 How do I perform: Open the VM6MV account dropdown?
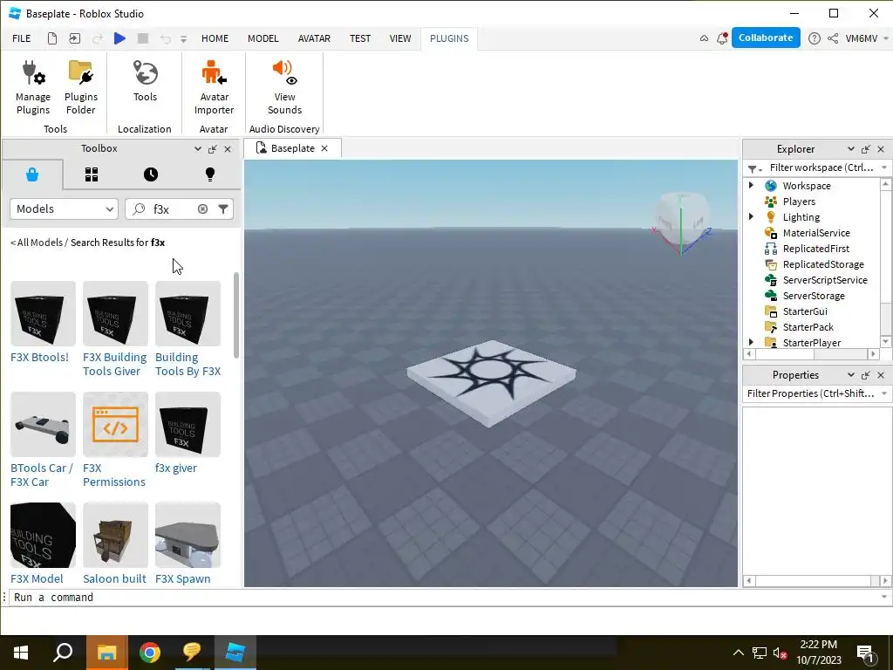tap(866, 38)
